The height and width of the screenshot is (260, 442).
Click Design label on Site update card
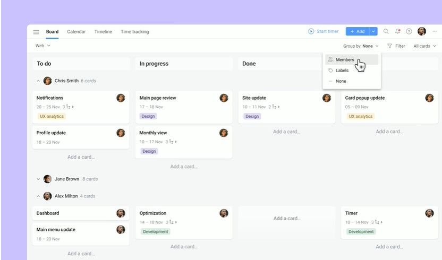(252, 116)
